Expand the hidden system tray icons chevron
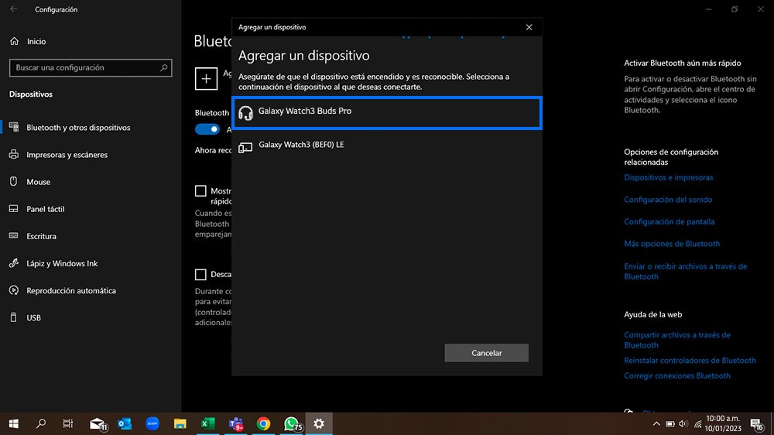The width and height of the screenshot is (774, 435). click(656, 423)
